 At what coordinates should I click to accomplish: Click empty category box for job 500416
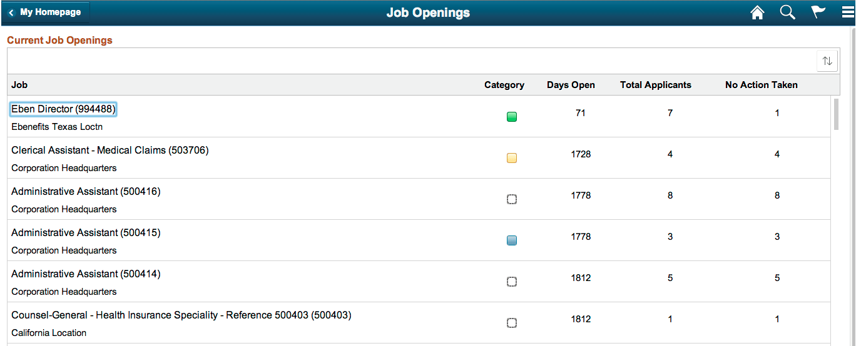pos(512,199)
